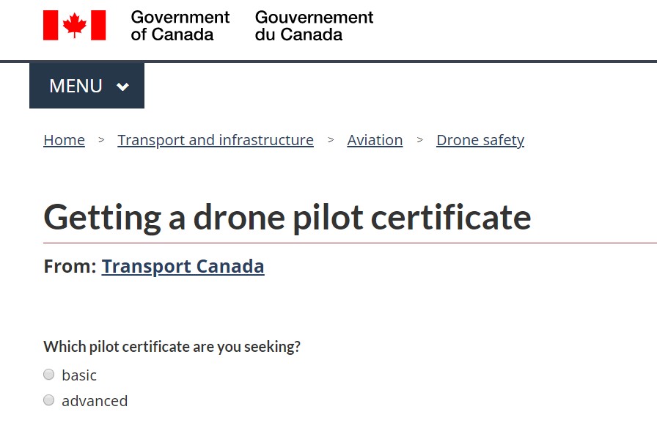The width and height of the screenshot is (657, 434).
Task: Select the advanced radio button
Action: tap(49, 400)
